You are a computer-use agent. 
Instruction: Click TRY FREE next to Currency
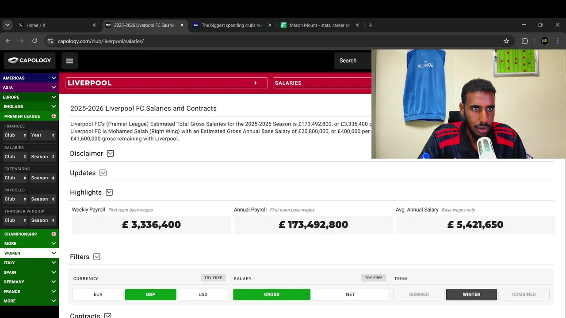213,278
